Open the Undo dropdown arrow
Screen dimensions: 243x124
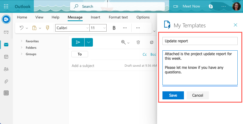pyautogui.click(x=27, y=28)
